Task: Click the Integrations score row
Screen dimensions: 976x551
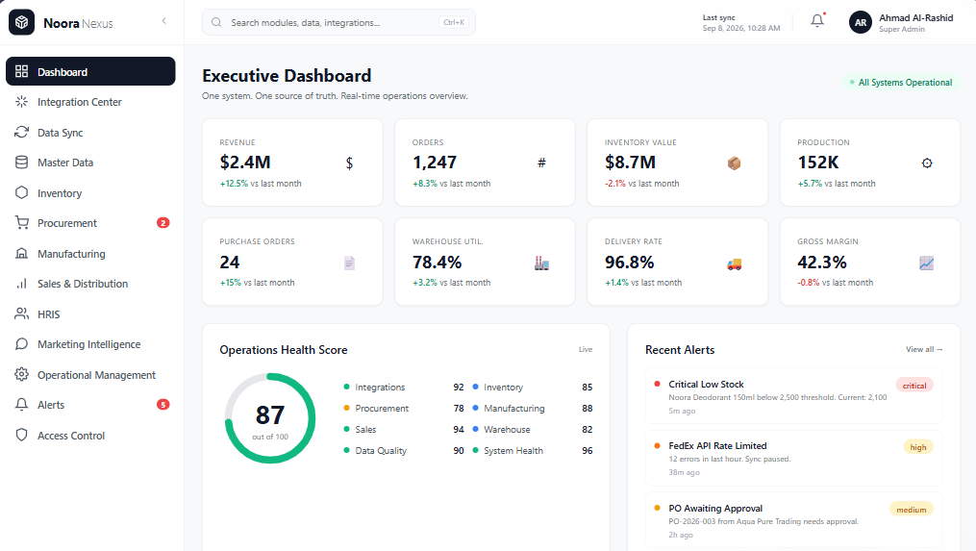Action: 404,388
